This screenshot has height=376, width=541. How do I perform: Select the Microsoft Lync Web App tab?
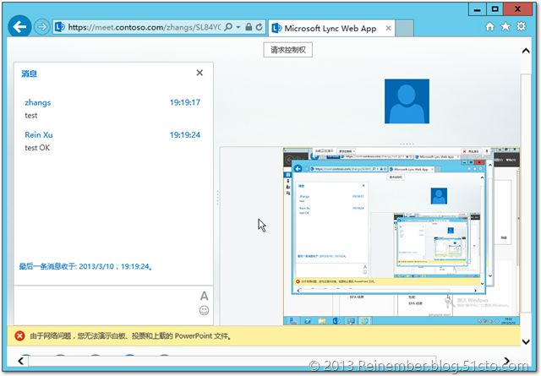(x=331, y=28)
